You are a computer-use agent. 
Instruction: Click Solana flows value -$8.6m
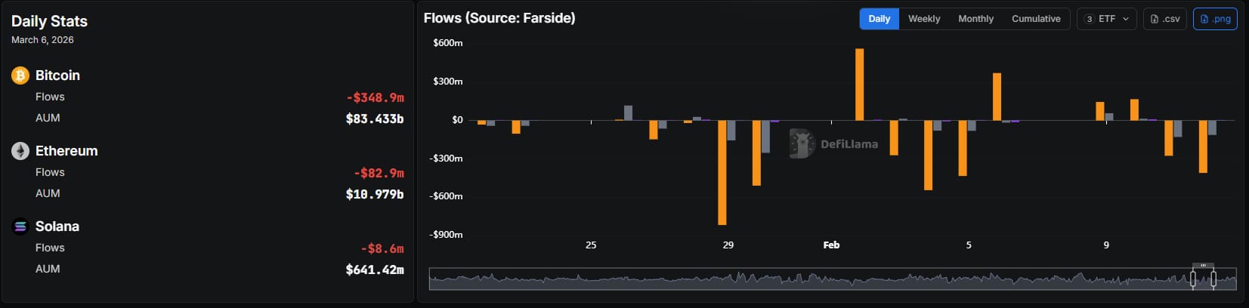[382, 248]
